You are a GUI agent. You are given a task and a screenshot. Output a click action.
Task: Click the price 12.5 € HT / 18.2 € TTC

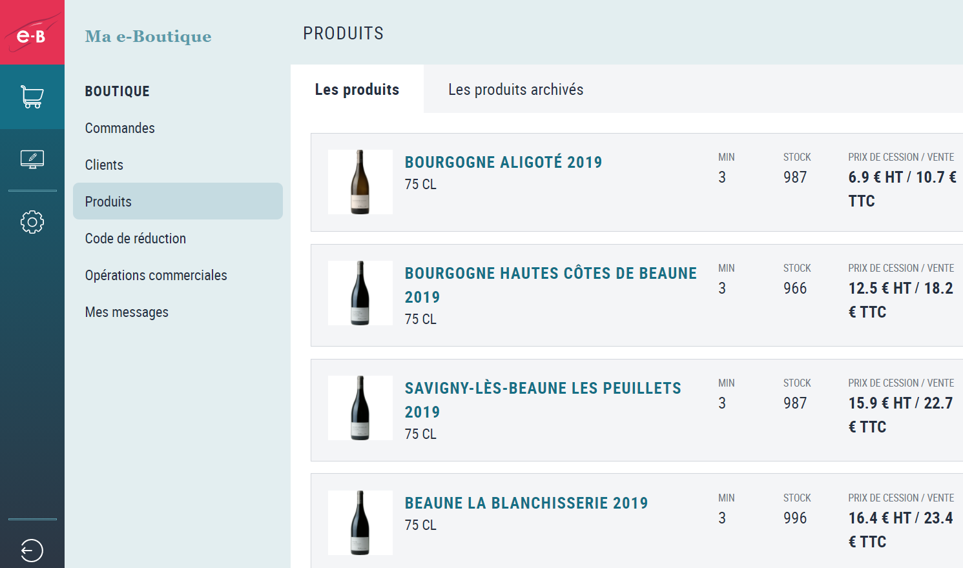click(x=901, y=300)
